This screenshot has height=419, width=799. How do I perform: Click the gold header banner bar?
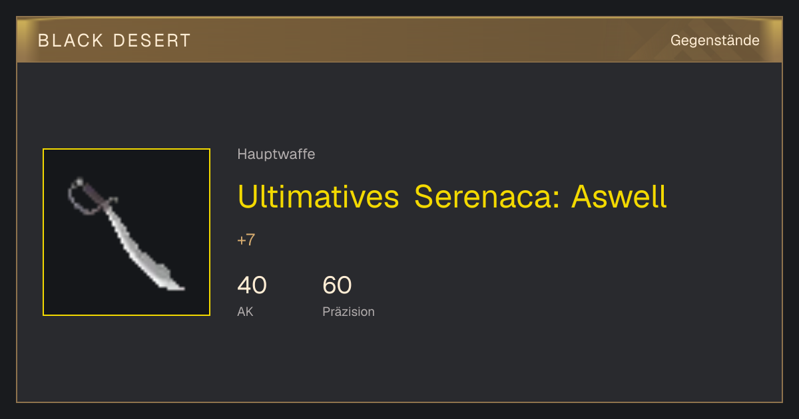[x=400, y=40]
